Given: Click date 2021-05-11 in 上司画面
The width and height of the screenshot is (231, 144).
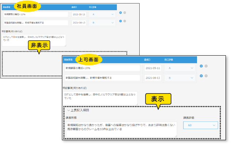Looking at the screenshot, I should click(153, 68).
